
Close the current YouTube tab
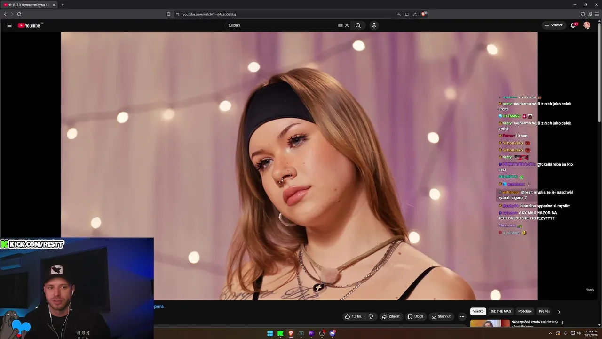[x=54, y=5]
